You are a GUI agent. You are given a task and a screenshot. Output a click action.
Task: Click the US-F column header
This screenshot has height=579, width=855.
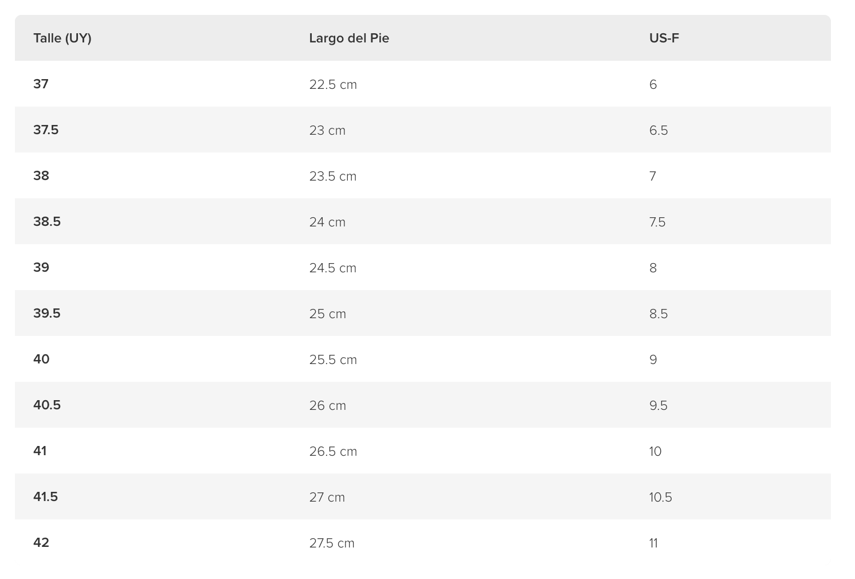[664, 38]
